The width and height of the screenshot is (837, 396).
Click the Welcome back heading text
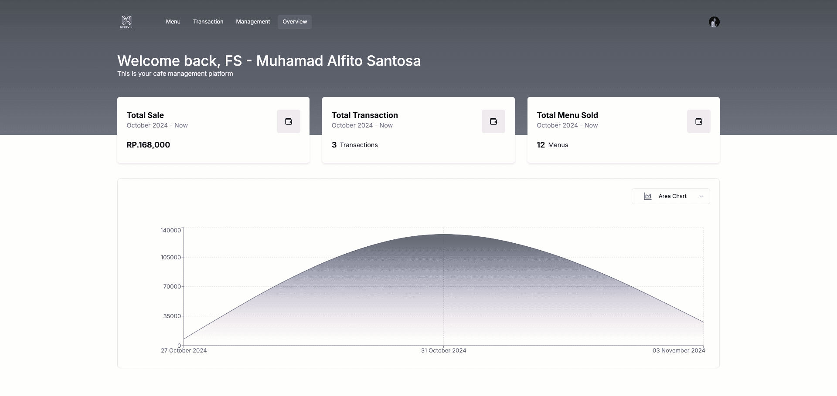coord(269,61)
